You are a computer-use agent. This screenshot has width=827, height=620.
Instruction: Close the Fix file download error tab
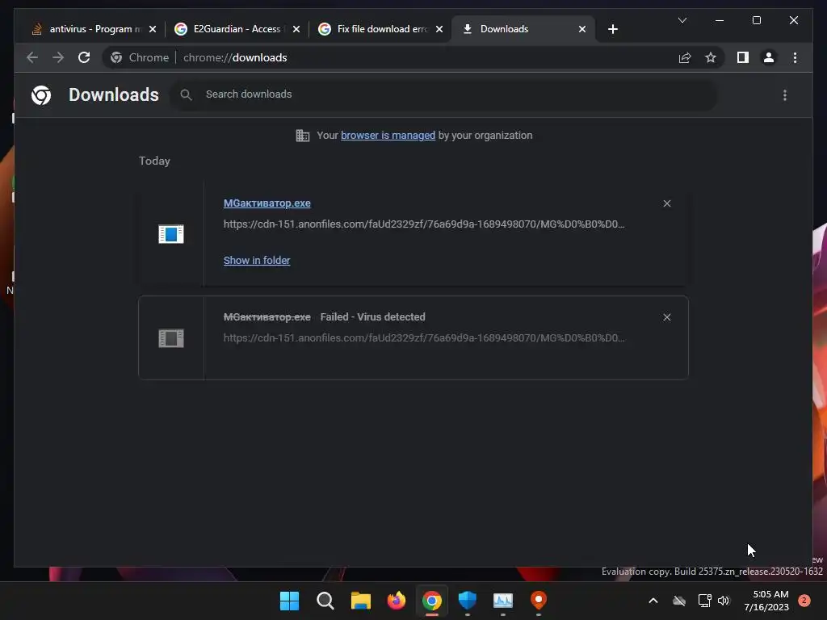tap(439, 29)
